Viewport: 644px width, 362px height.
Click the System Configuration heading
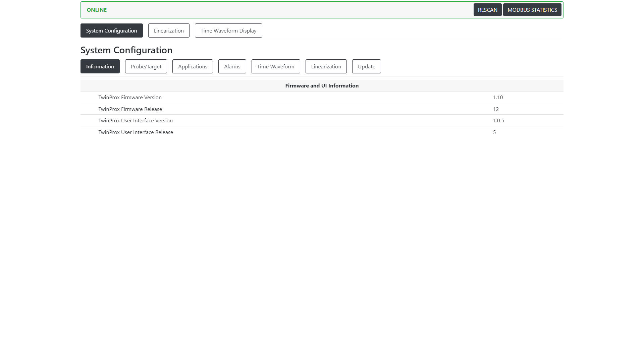coord(126,50)
